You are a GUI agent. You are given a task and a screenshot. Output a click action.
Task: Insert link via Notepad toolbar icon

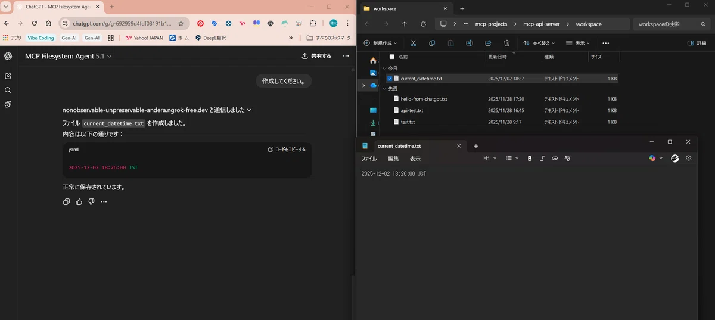point(555,158)
